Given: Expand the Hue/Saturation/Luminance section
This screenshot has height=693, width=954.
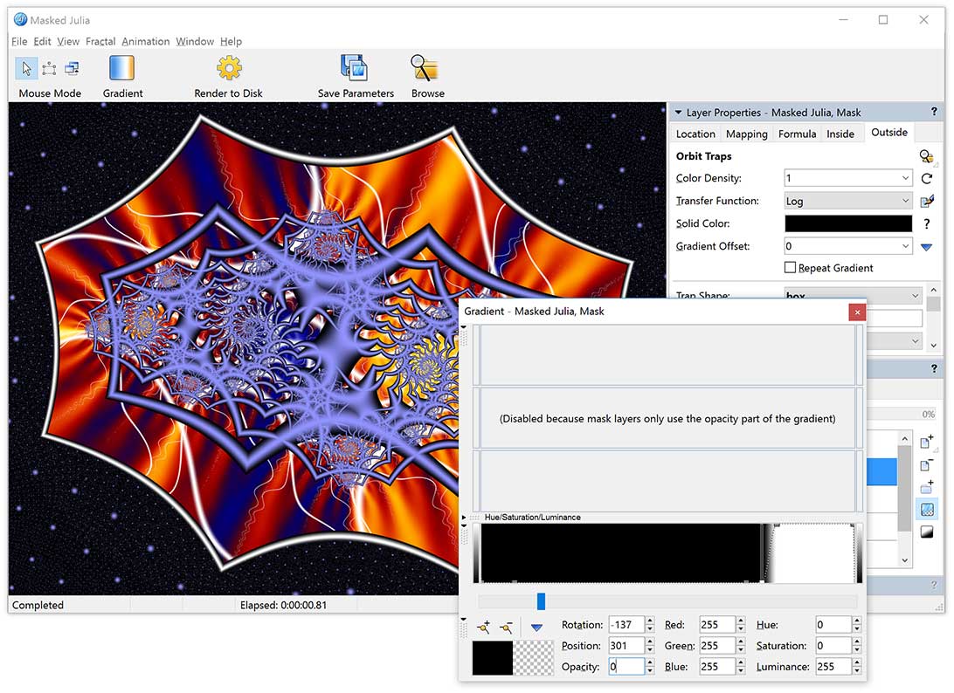Looking at the screenshot, I should [x=464, y=518].
